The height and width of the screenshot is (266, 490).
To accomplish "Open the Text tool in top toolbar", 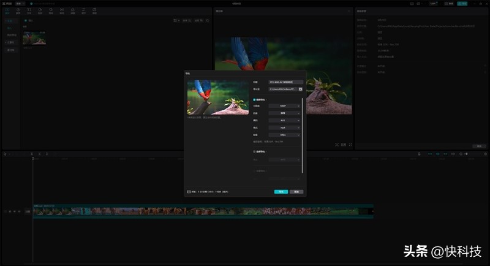I will (29, 11).
